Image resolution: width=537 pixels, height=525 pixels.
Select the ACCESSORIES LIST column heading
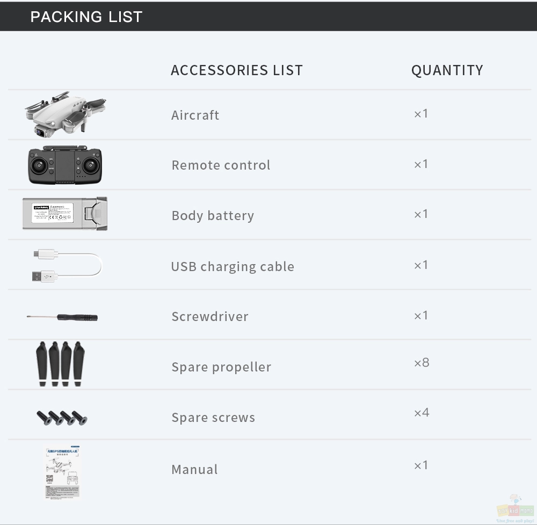coord(237,70)
